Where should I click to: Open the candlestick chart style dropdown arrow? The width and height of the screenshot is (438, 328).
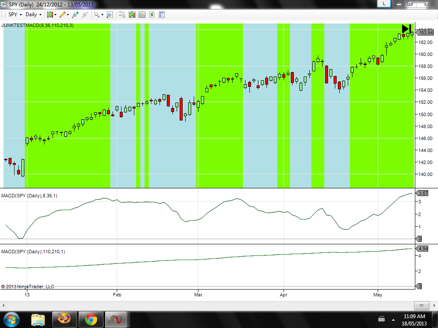55,15
